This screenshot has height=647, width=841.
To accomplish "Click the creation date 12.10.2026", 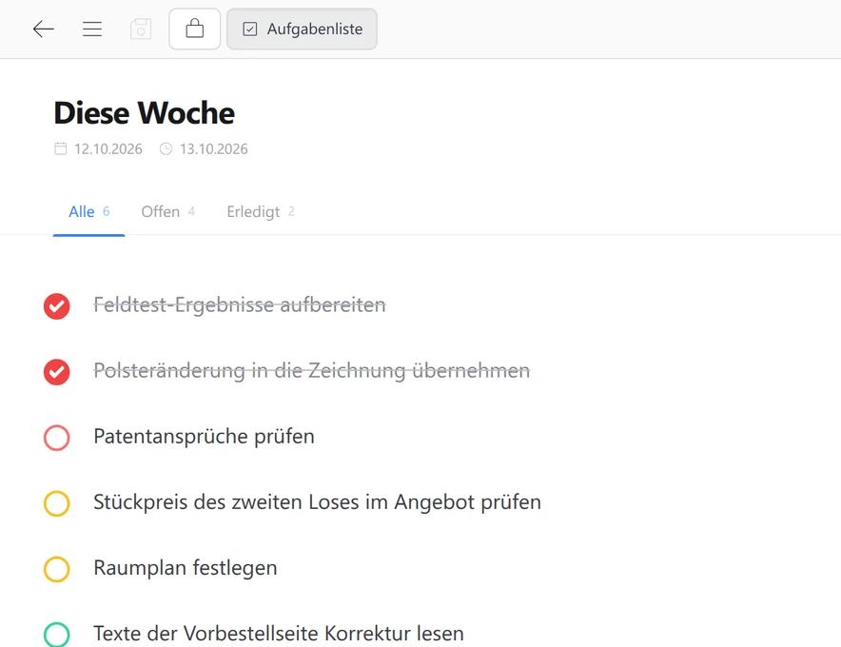I will (108, 149).
